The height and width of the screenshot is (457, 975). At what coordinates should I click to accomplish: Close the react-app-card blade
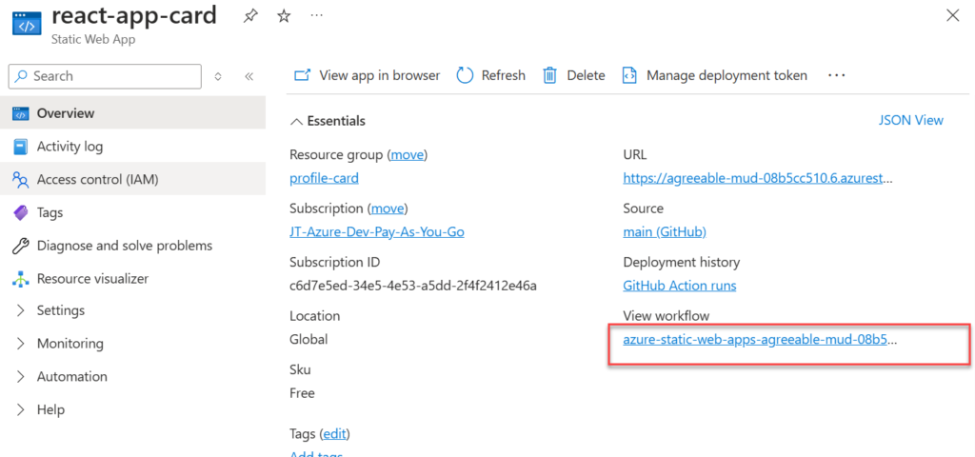[952, 16]
